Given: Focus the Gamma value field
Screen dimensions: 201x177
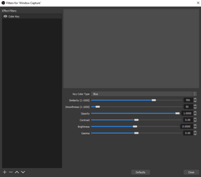Looking at the screenshot, I should (x=188, y=133).
